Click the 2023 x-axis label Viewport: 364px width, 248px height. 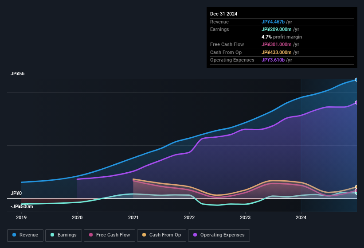click(x=245, y=217)
